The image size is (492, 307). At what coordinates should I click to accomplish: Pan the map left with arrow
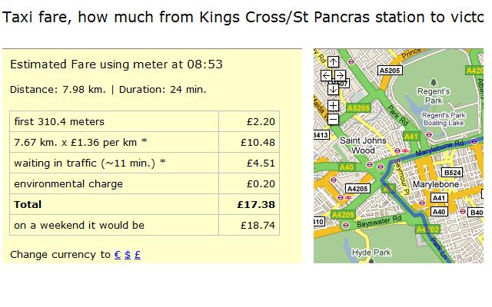(x=326, y=75)
